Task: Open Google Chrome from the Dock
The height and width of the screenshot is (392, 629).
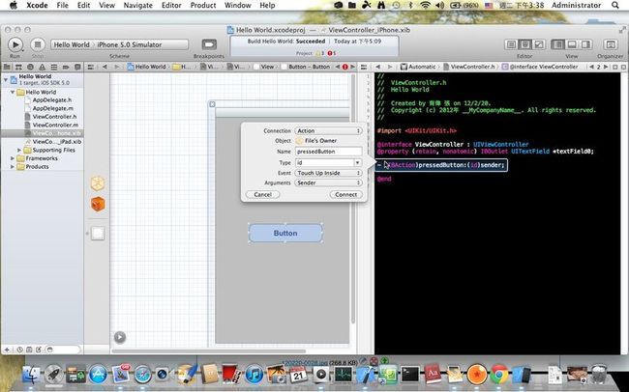Action: click(498, 376)
